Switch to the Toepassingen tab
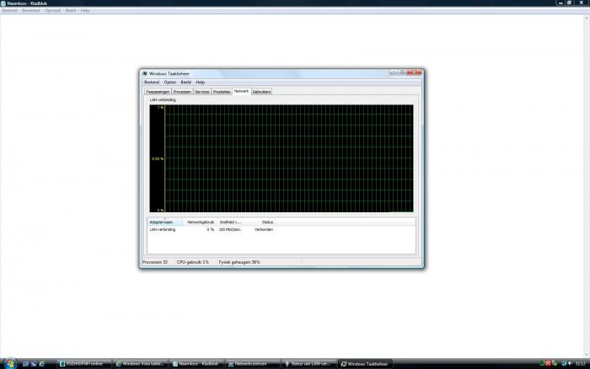The image size is (590, 369). pos(158,92)
